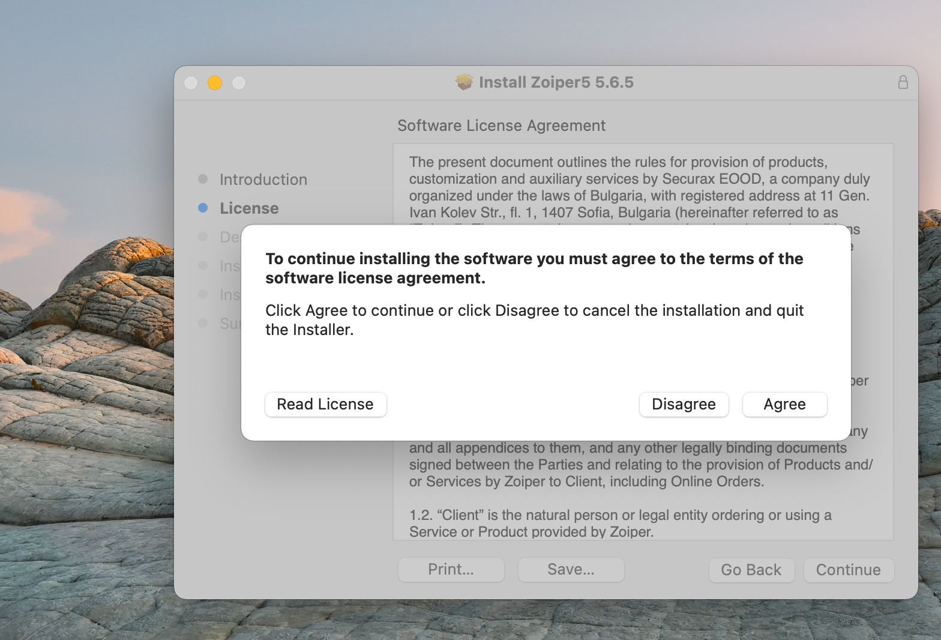Click the gray close window button
Viewport: 941px width, 640px height.
coord(191,83)
